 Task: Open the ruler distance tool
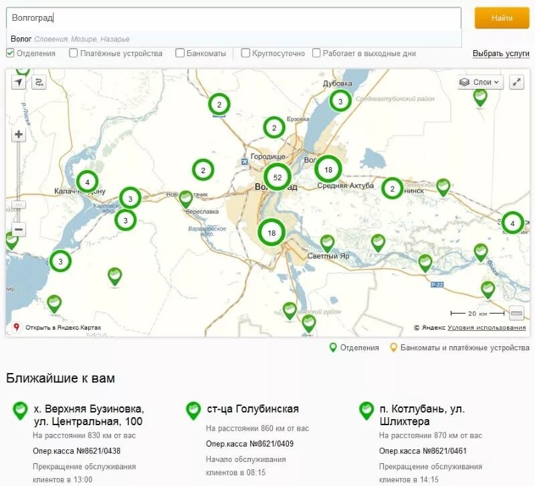(516, 313)
